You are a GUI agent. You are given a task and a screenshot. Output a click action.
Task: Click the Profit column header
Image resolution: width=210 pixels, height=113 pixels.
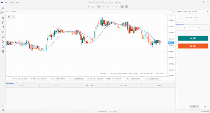(158, 86)
